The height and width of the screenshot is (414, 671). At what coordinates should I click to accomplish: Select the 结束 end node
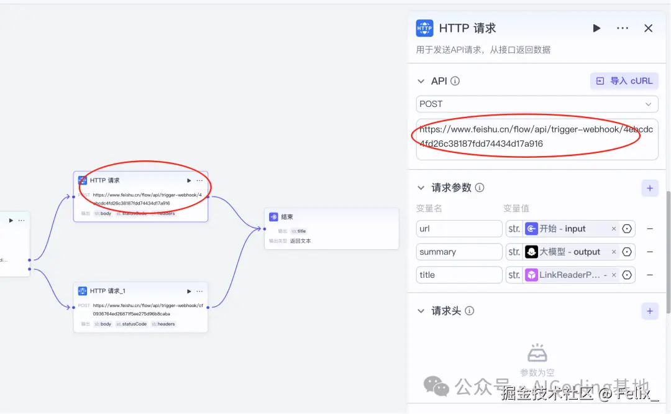(x=332, y=229)
